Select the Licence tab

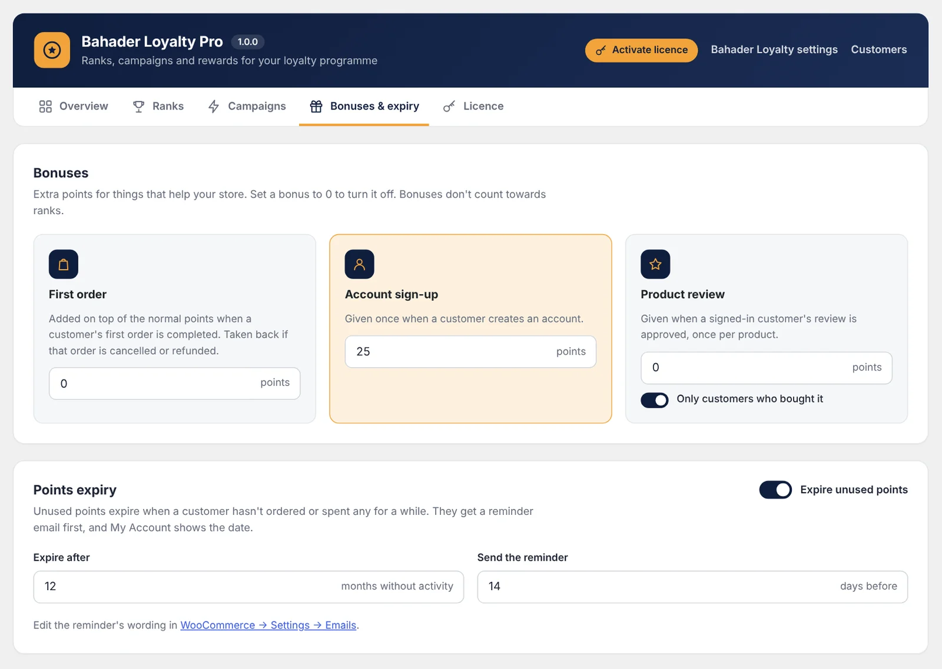(x=473, y=106)
